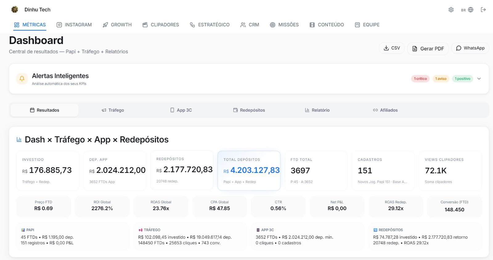
Task: Switch to ESTRATÉGICO section
Action: click(x=210, y=25)
